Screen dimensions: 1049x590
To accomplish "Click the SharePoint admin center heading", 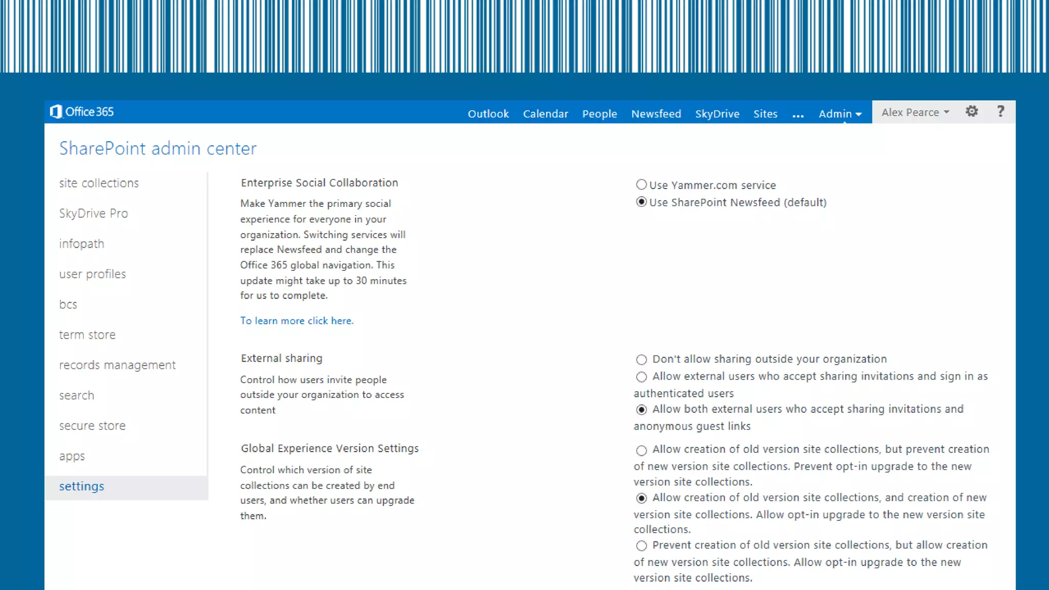I will pos(158,149).
